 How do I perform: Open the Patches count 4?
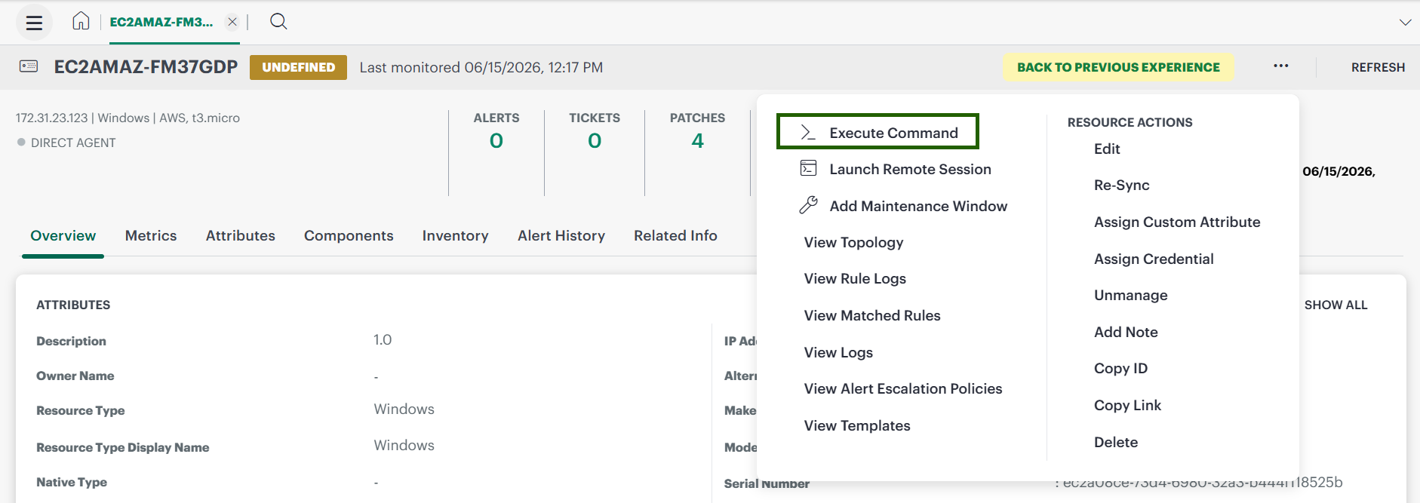tap(697, 141)
